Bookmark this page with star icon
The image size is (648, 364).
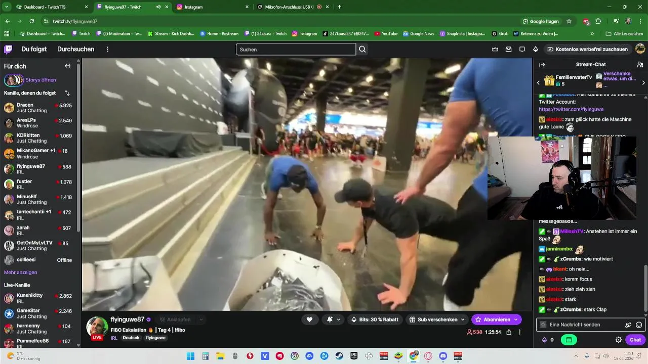coord(569,21)
